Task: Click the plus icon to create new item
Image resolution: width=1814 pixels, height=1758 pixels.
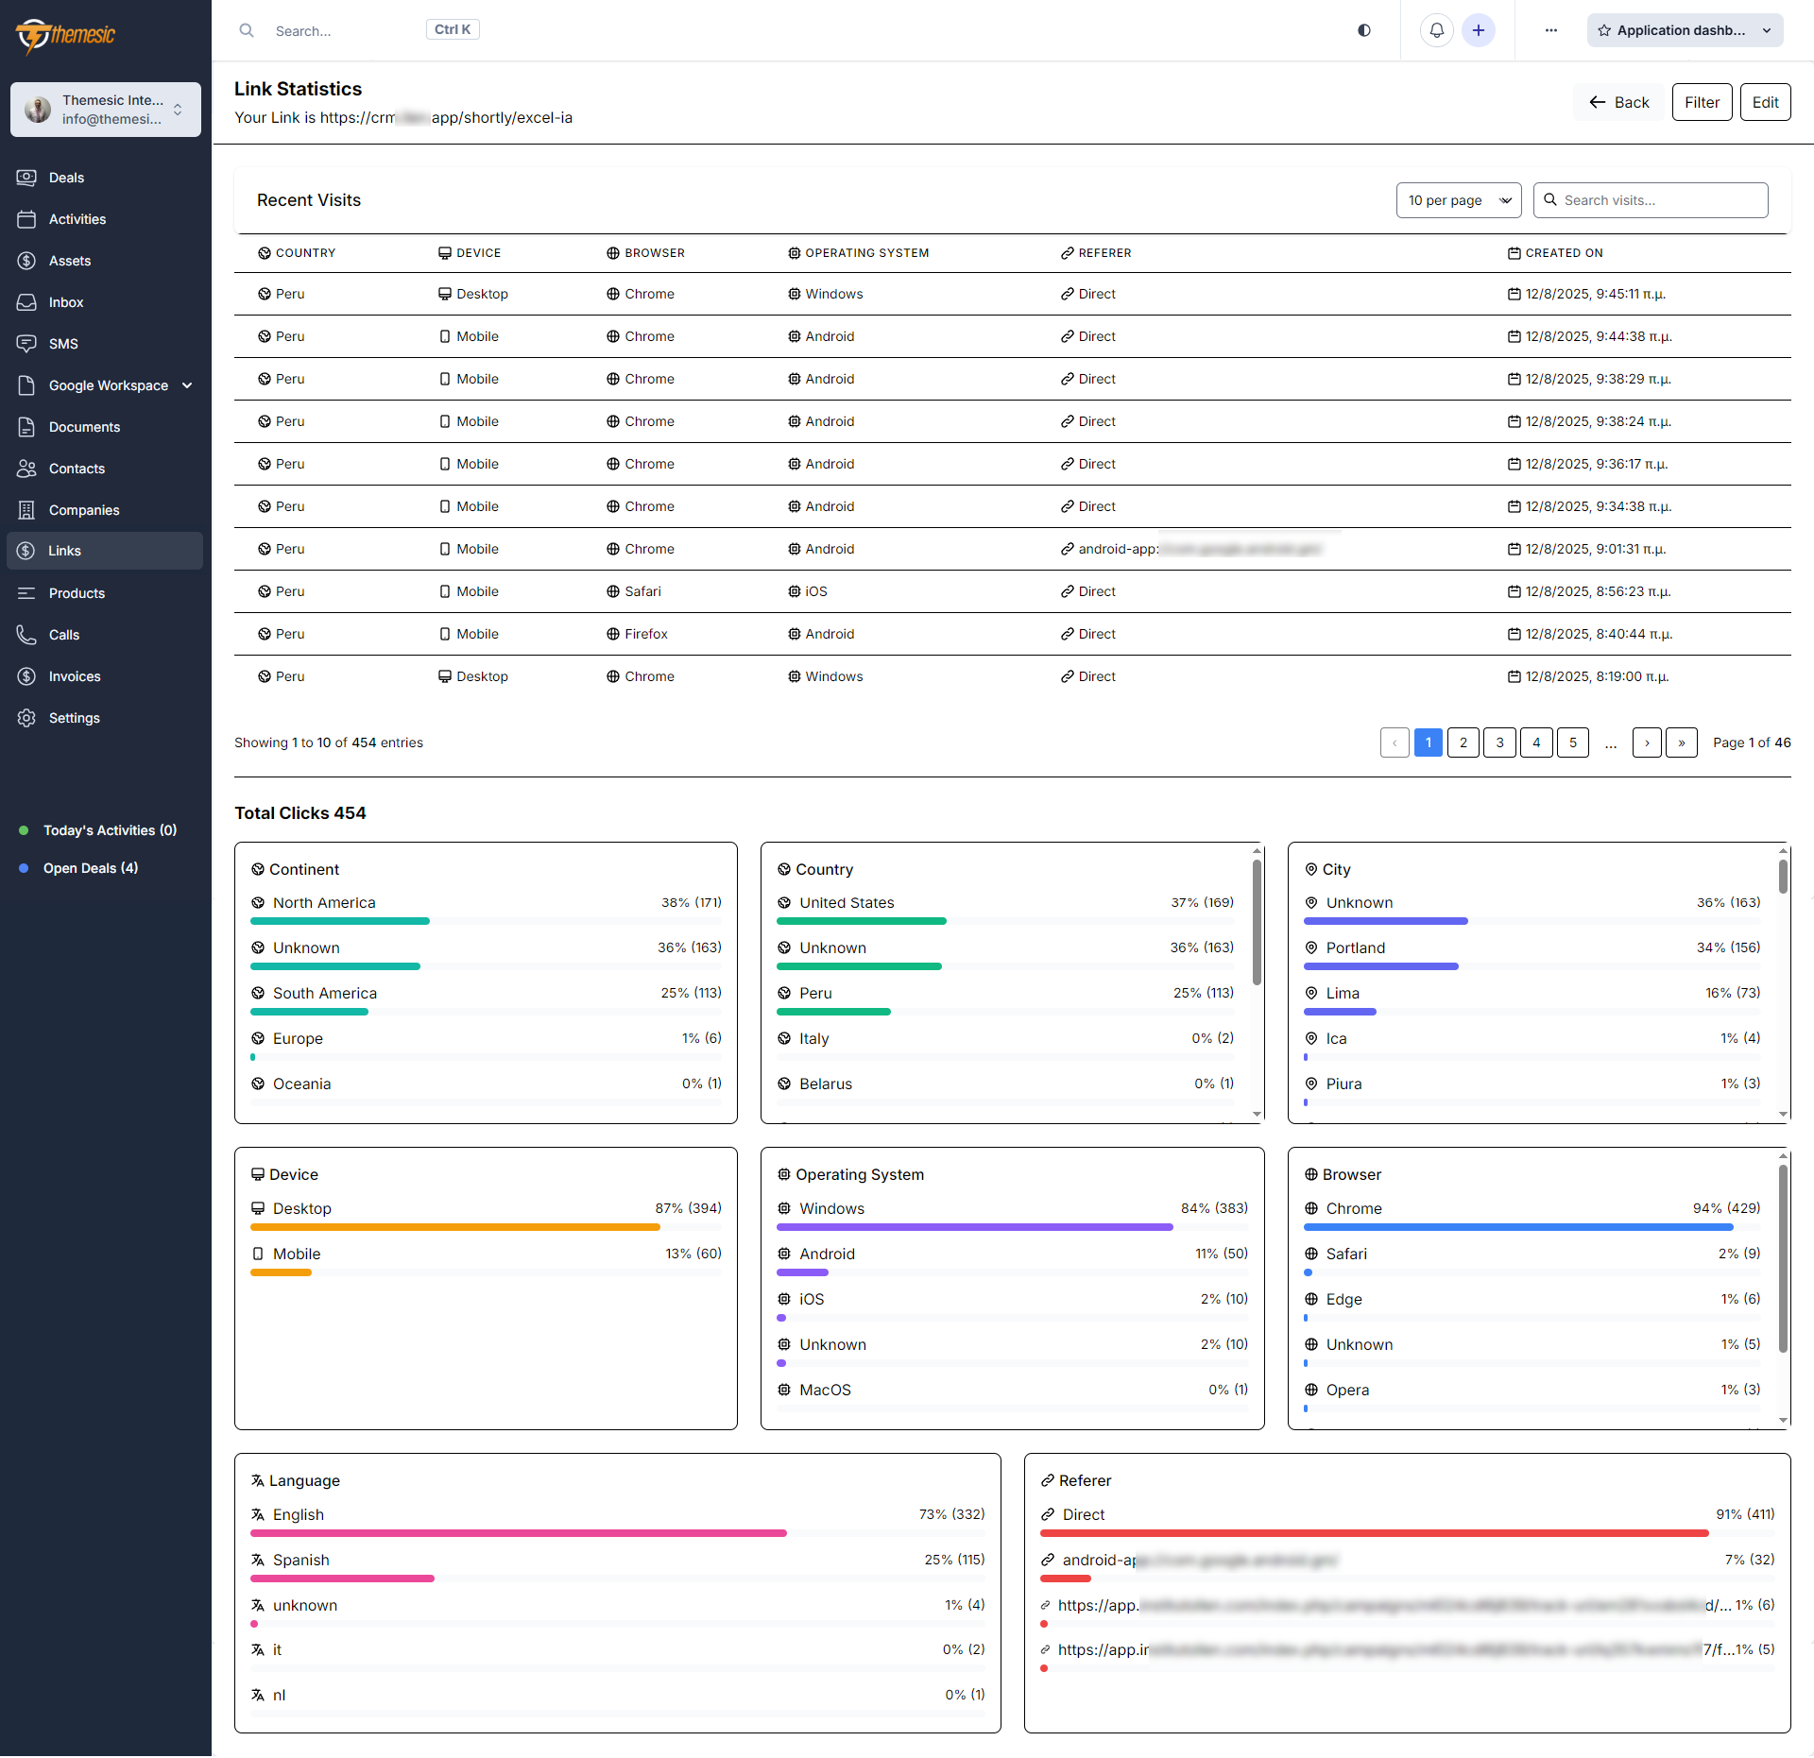Action: coord(1478,29)
